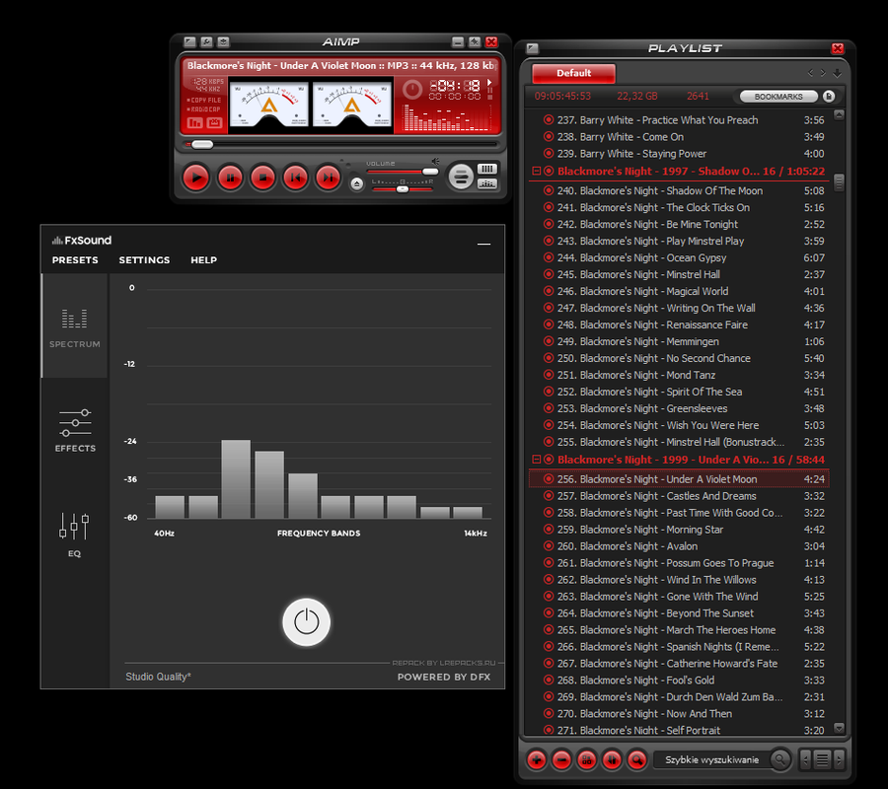Click the volume slider knob in AIMP
The height and width of the screenshot is (789, 888).
[x=430, y=172]
